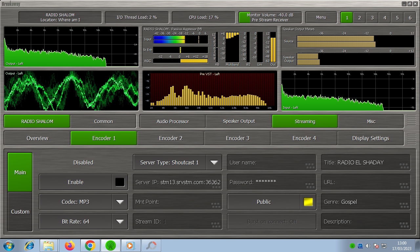Viewport: 420px width, 252px height.
Task: Open the Codec: MP3 selector
Action: coord(83,202)
